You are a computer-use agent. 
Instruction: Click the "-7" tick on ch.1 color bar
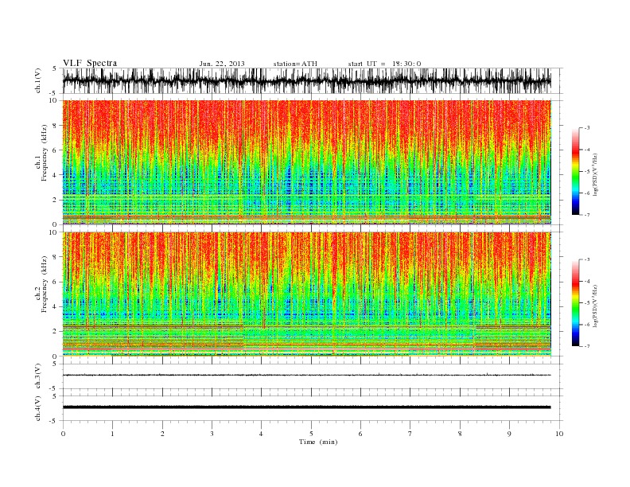[x=587, y=215]
